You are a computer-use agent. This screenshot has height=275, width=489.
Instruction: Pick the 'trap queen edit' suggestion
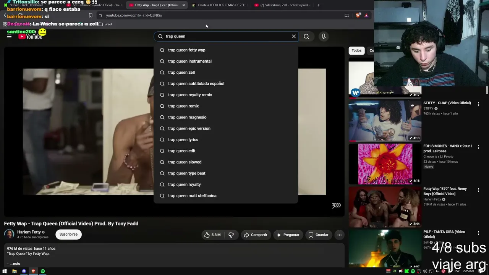coord(226,151)
